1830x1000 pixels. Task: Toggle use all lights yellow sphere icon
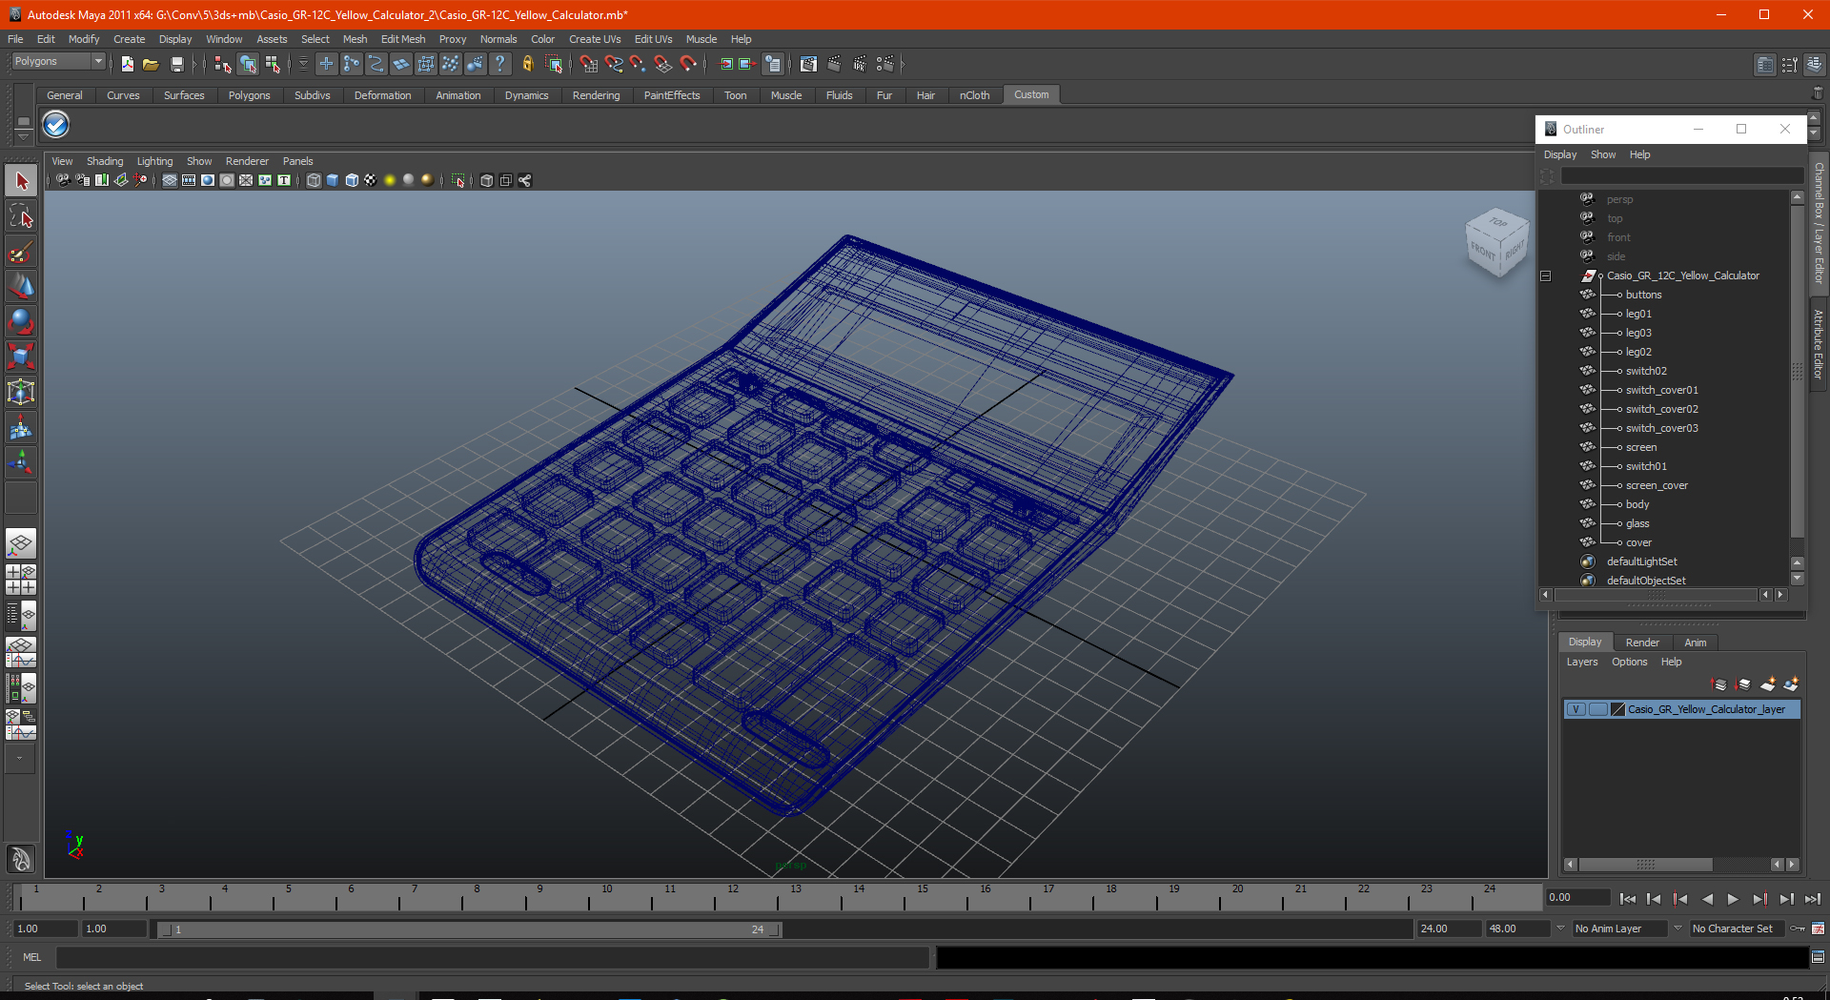[390, 180]
